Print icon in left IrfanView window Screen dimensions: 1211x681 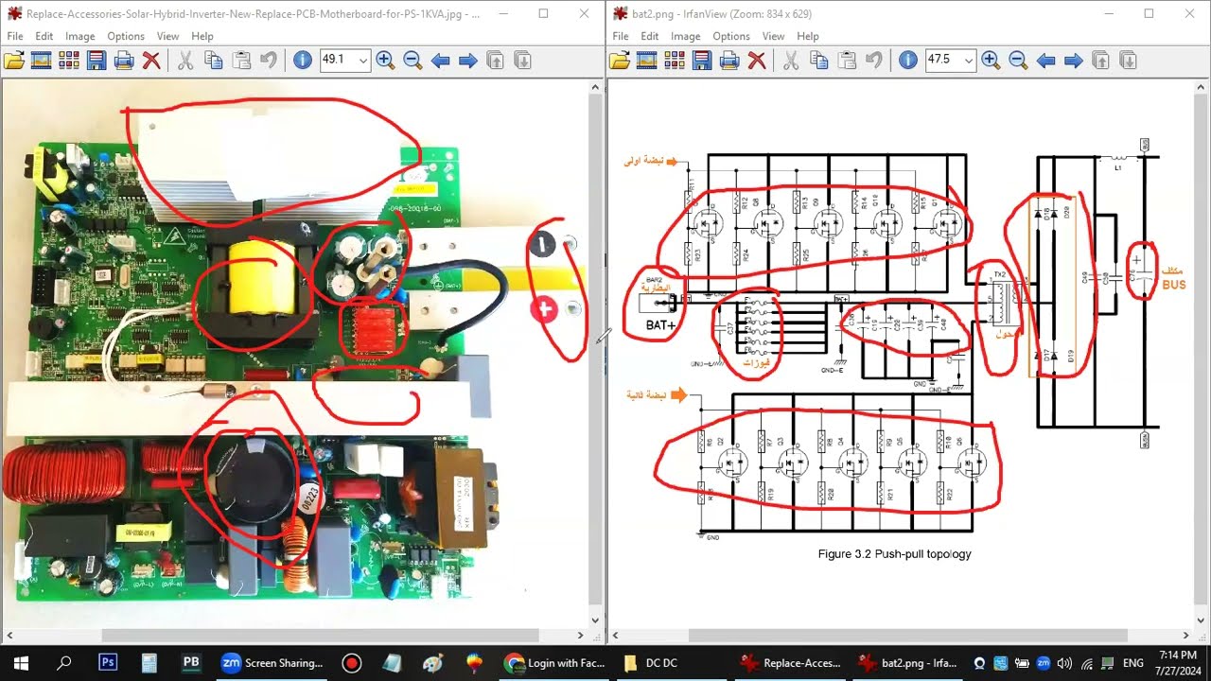(124, 61)
